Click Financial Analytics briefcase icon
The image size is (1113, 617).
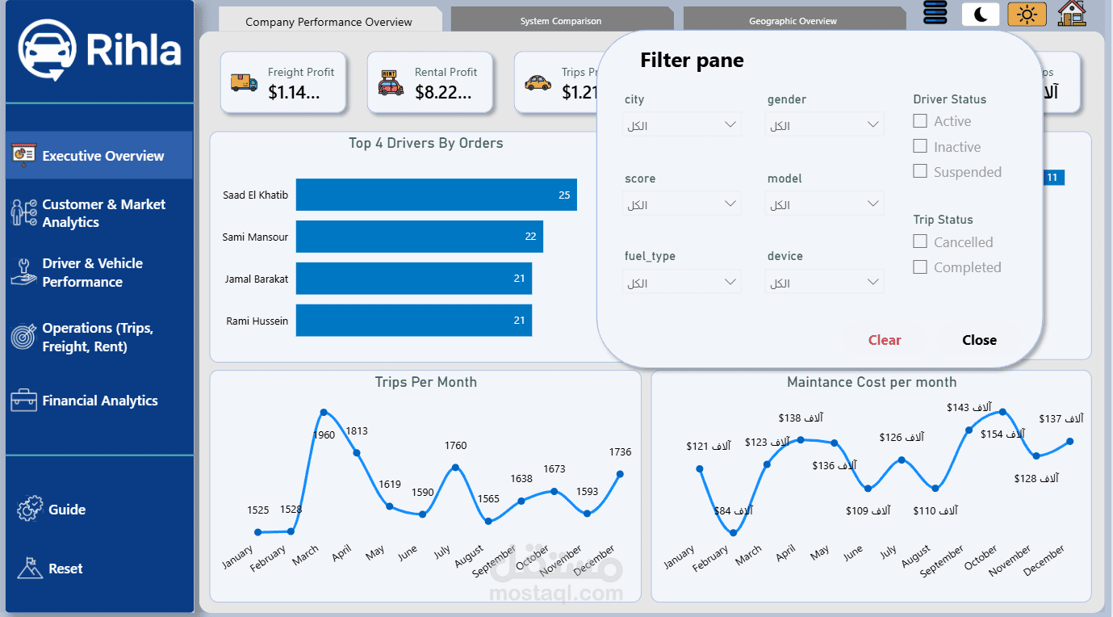[x=23, y=400]
